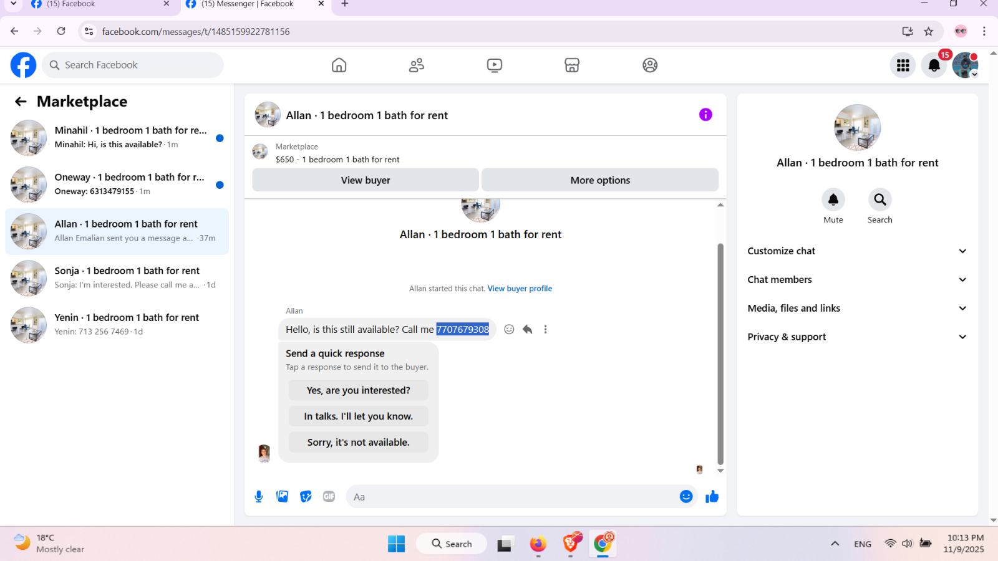998x561 pixels.
Task: Send a voice clip with microphone icon
Action: (259, 497)
